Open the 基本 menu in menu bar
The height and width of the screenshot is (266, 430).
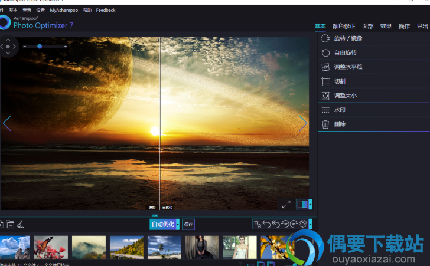pos(13,10)
